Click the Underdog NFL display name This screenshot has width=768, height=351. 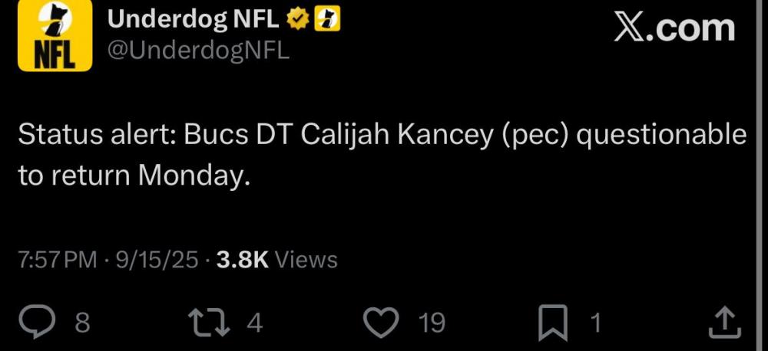click(x=193, y=20)
